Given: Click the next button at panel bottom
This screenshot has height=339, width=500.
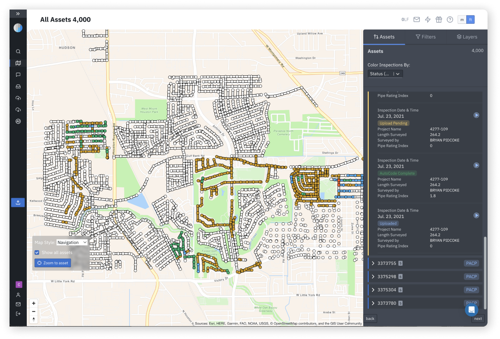Looking at the screenshot, I should point(478,318).
